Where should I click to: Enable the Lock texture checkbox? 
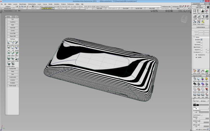point(201,115)
